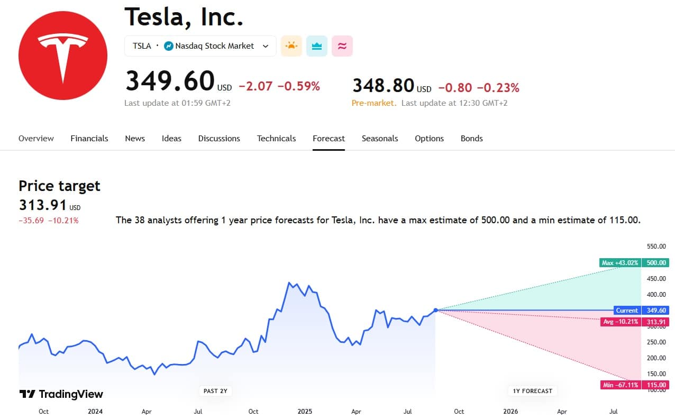Click the Nasdaq exchange logo icon

click(169, 46)
